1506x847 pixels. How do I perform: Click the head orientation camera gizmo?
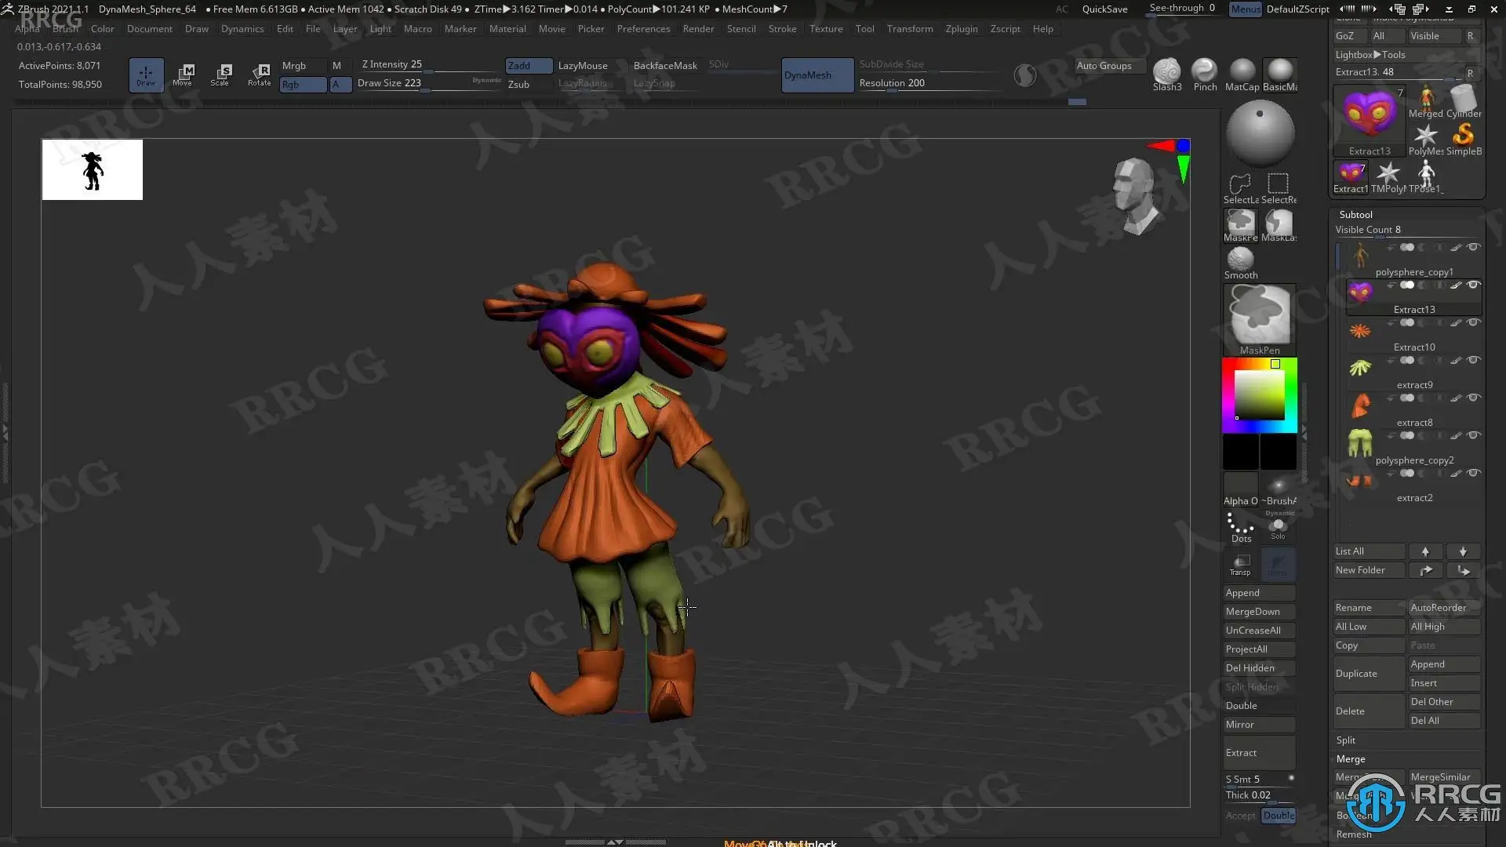pyautogui.click(x=1136, y=196)
